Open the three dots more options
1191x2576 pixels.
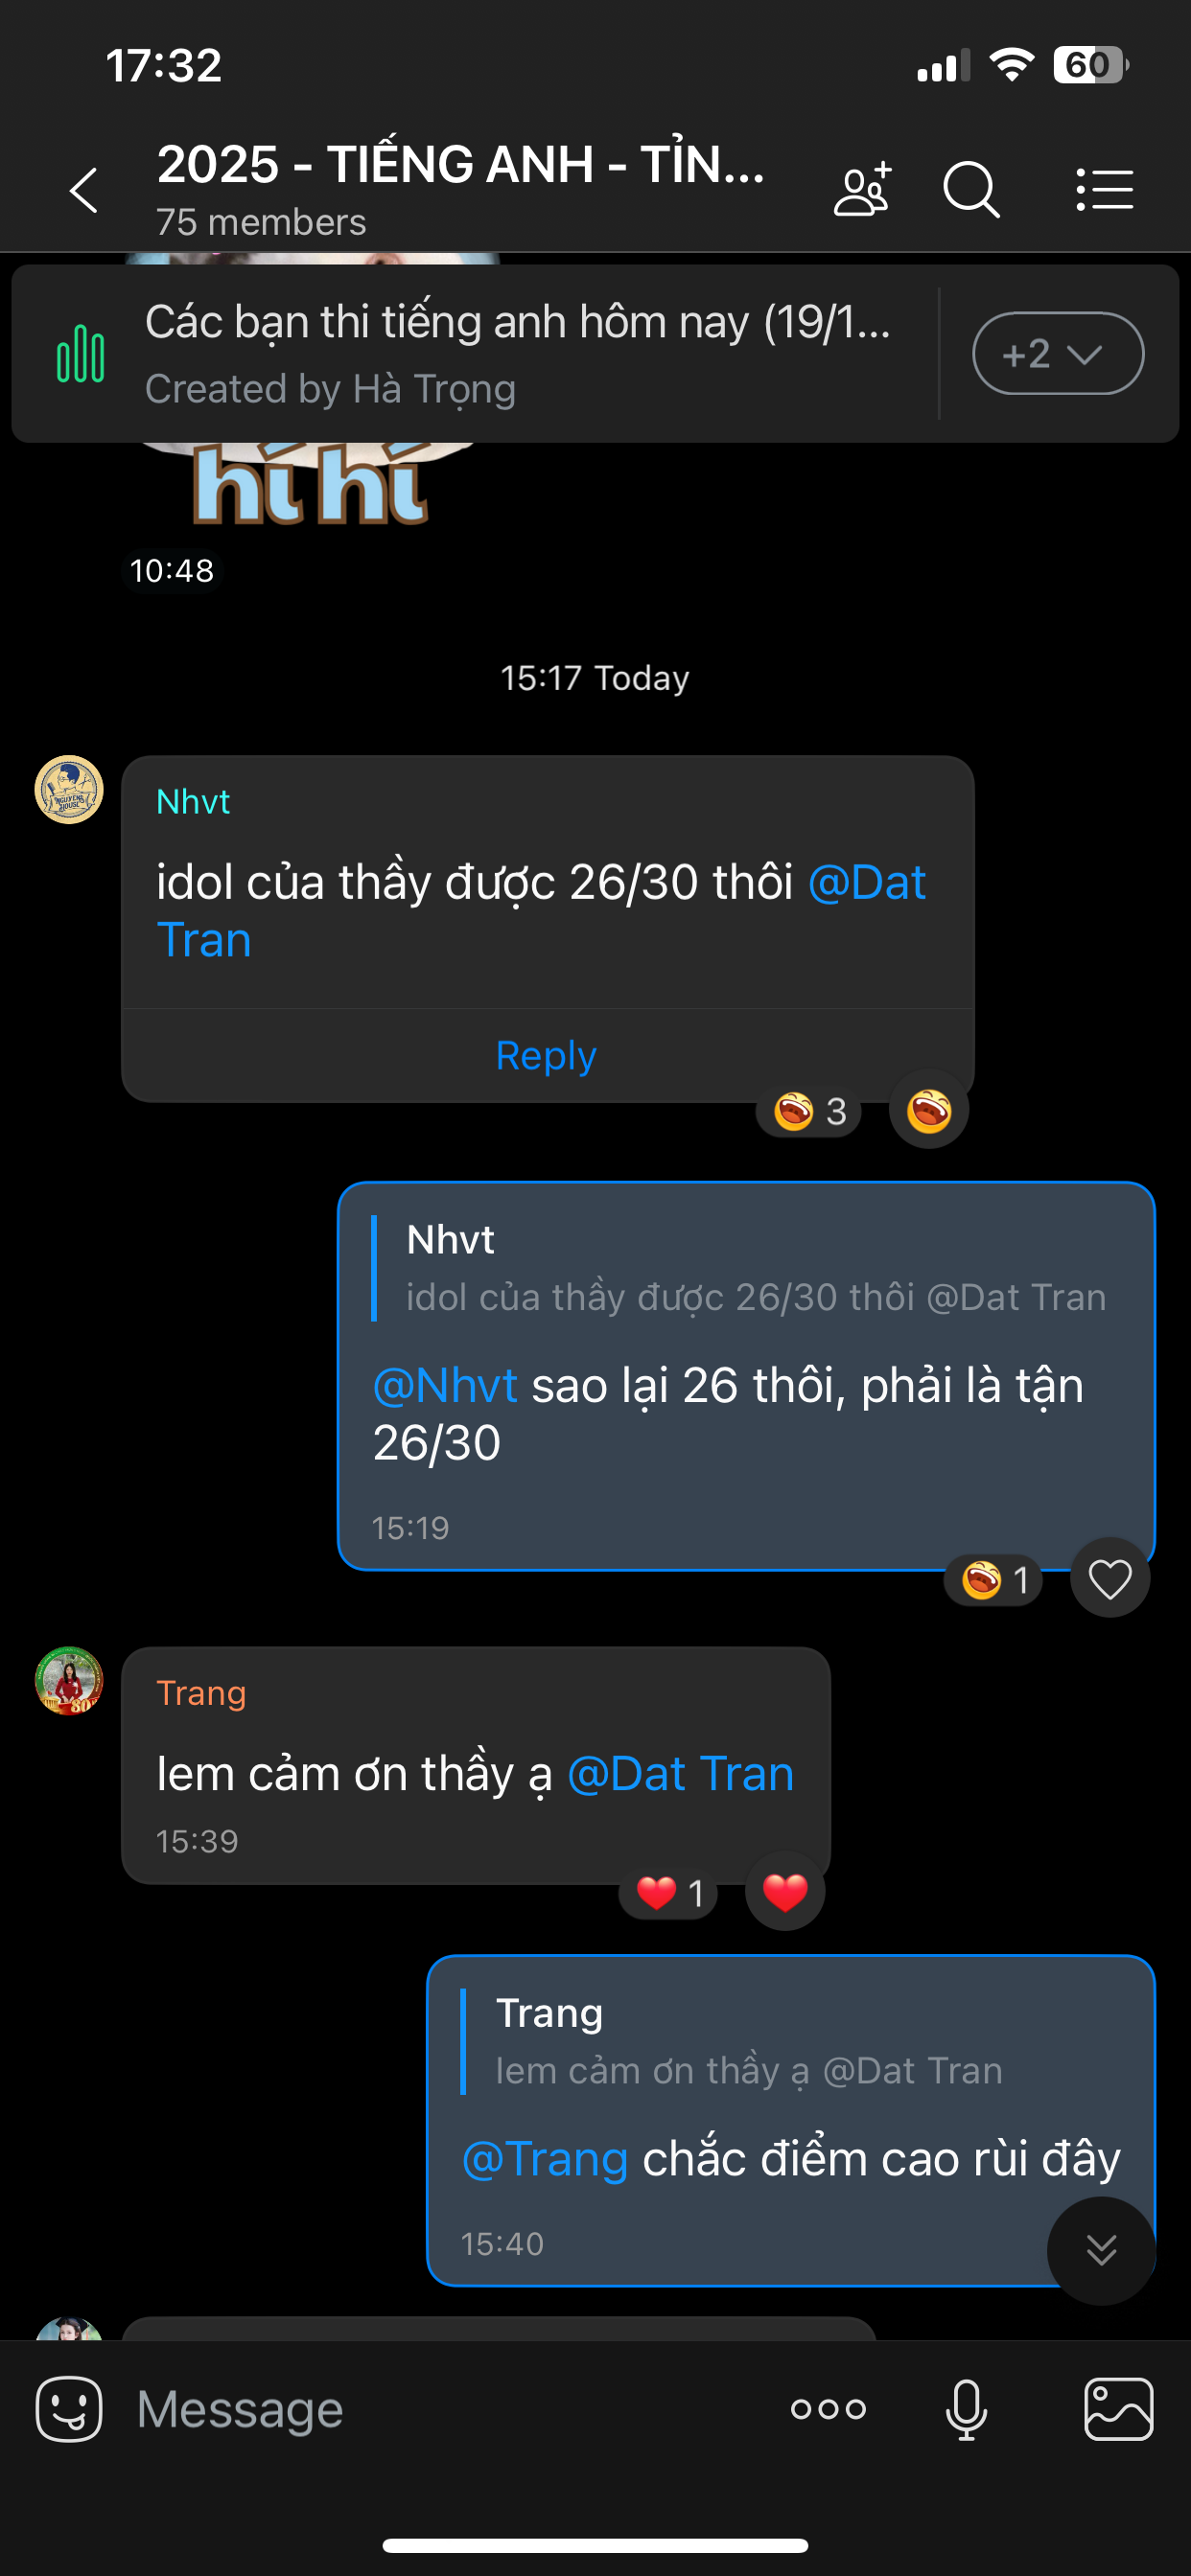(828, 2409)
